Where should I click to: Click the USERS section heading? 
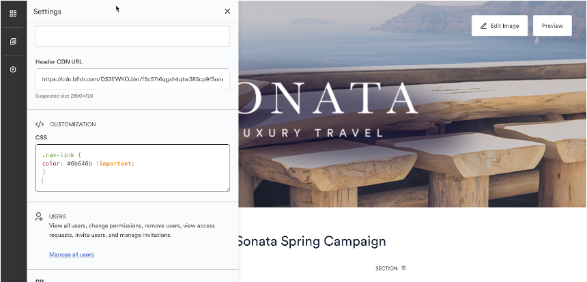pyautogui.click(x=57, y=216)
